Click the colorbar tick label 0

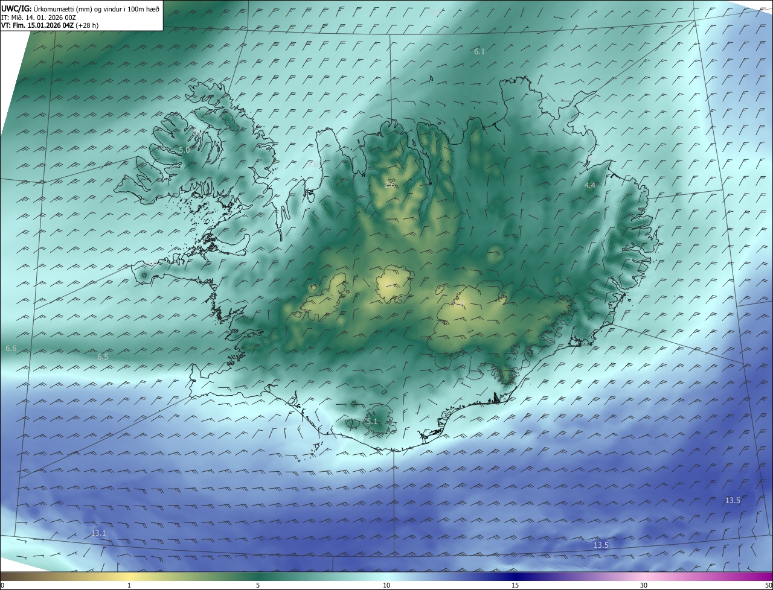pos(2,585)
